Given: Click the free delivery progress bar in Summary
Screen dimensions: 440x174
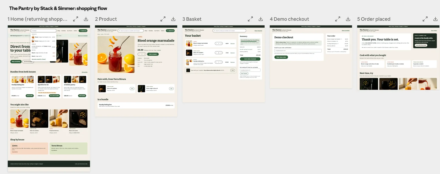Looking at the screenshot, I should pos(250,41).
